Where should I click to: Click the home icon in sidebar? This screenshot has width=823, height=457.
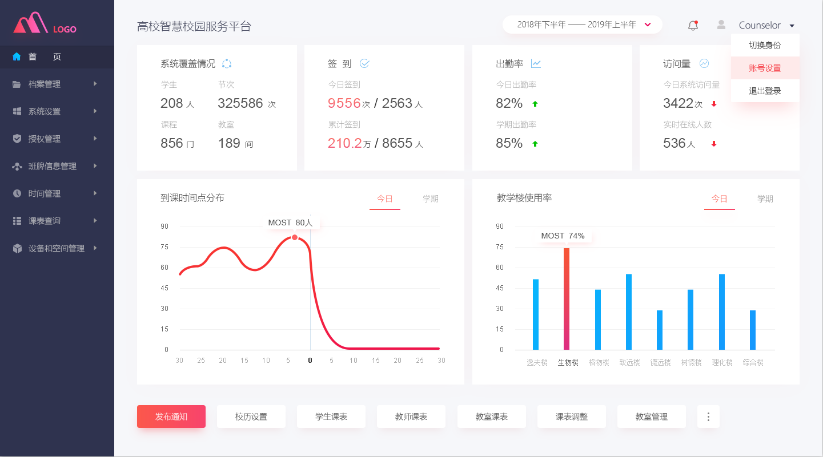point(17,56)
